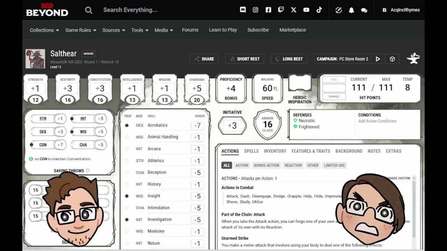This screenshot has height=251, width=447.
Task: Open the Facebook icon in the header
Action: pos(268,10)
